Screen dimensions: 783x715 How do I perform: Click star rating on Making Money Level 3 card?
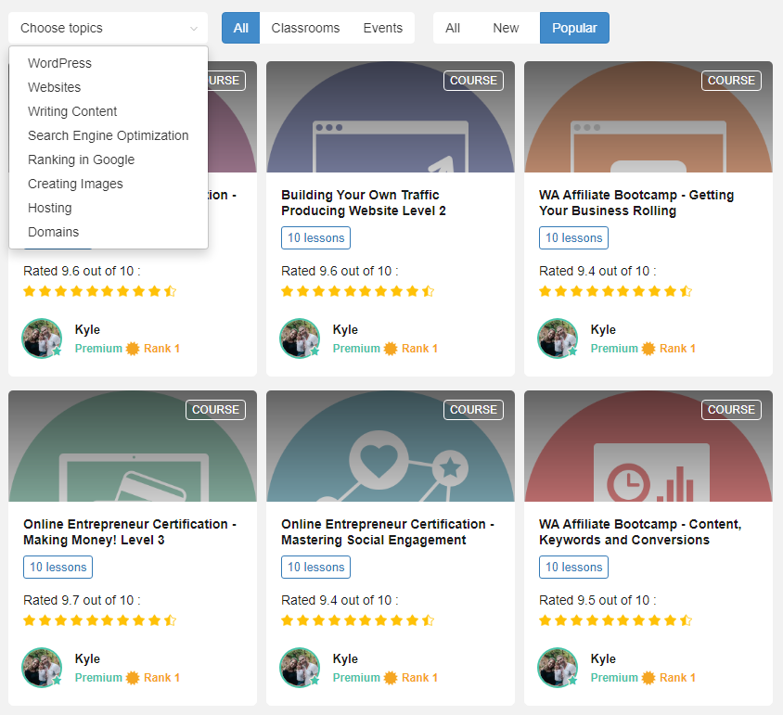100,620
